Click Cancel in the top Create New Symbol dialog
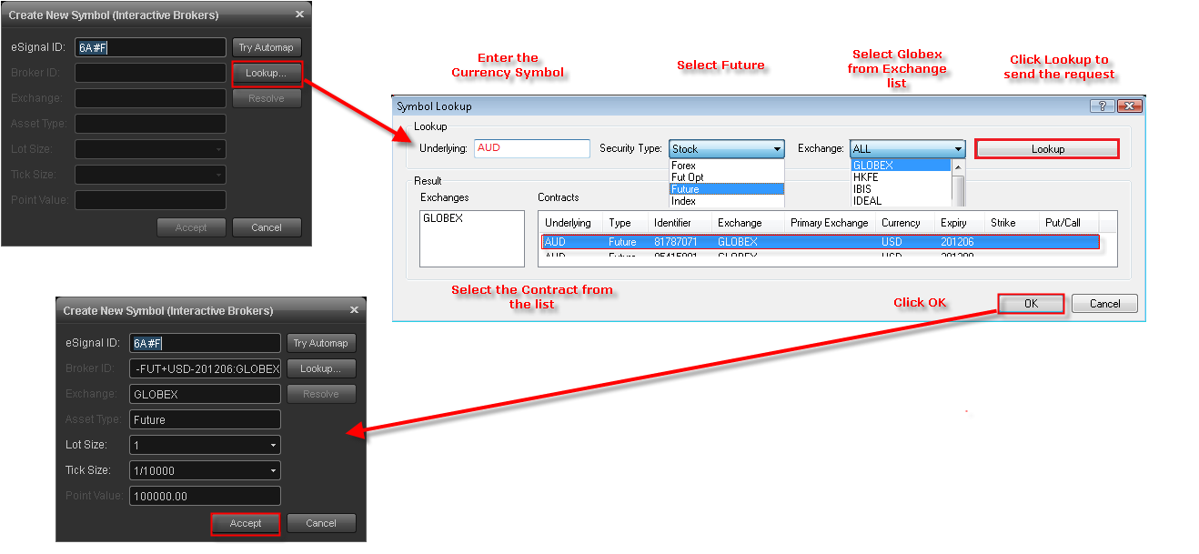Screen dimensions: 1199x554 click(267, 227)
